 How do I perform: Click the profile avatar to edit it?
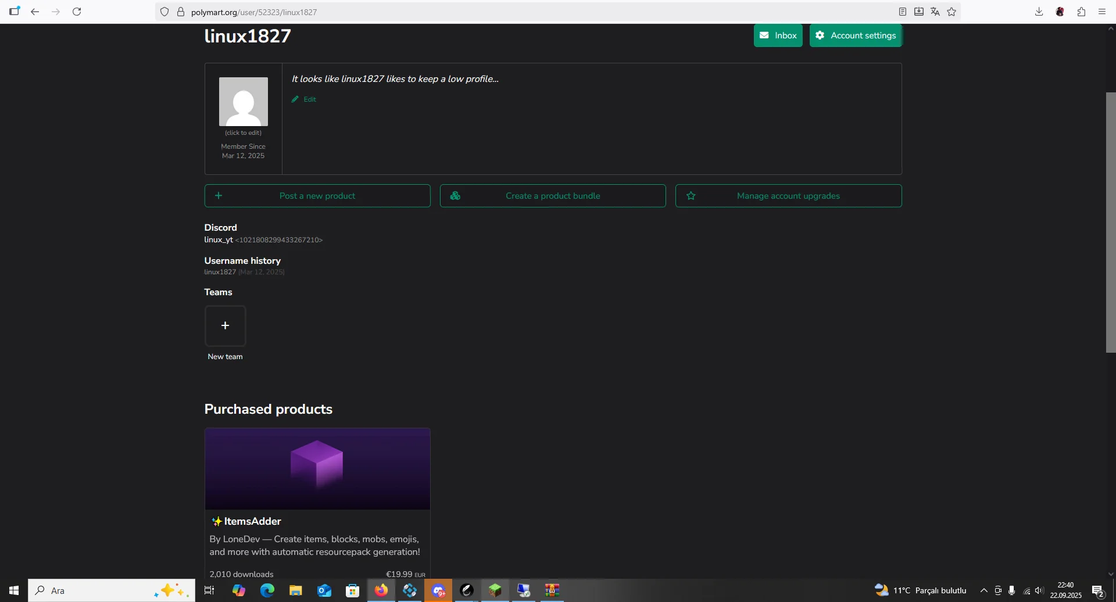tap(244, 102)
